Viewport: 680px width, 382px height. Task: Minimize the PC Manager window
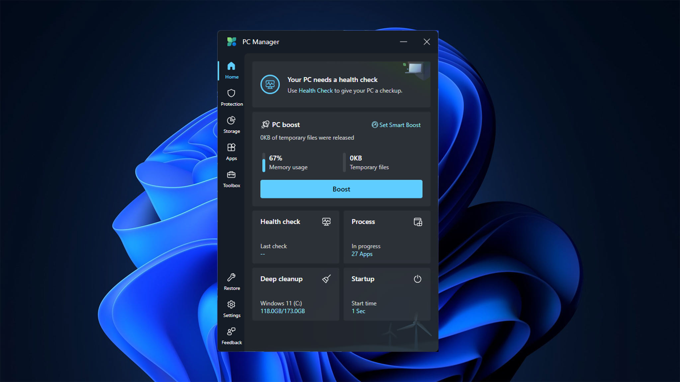pos(403,42)
